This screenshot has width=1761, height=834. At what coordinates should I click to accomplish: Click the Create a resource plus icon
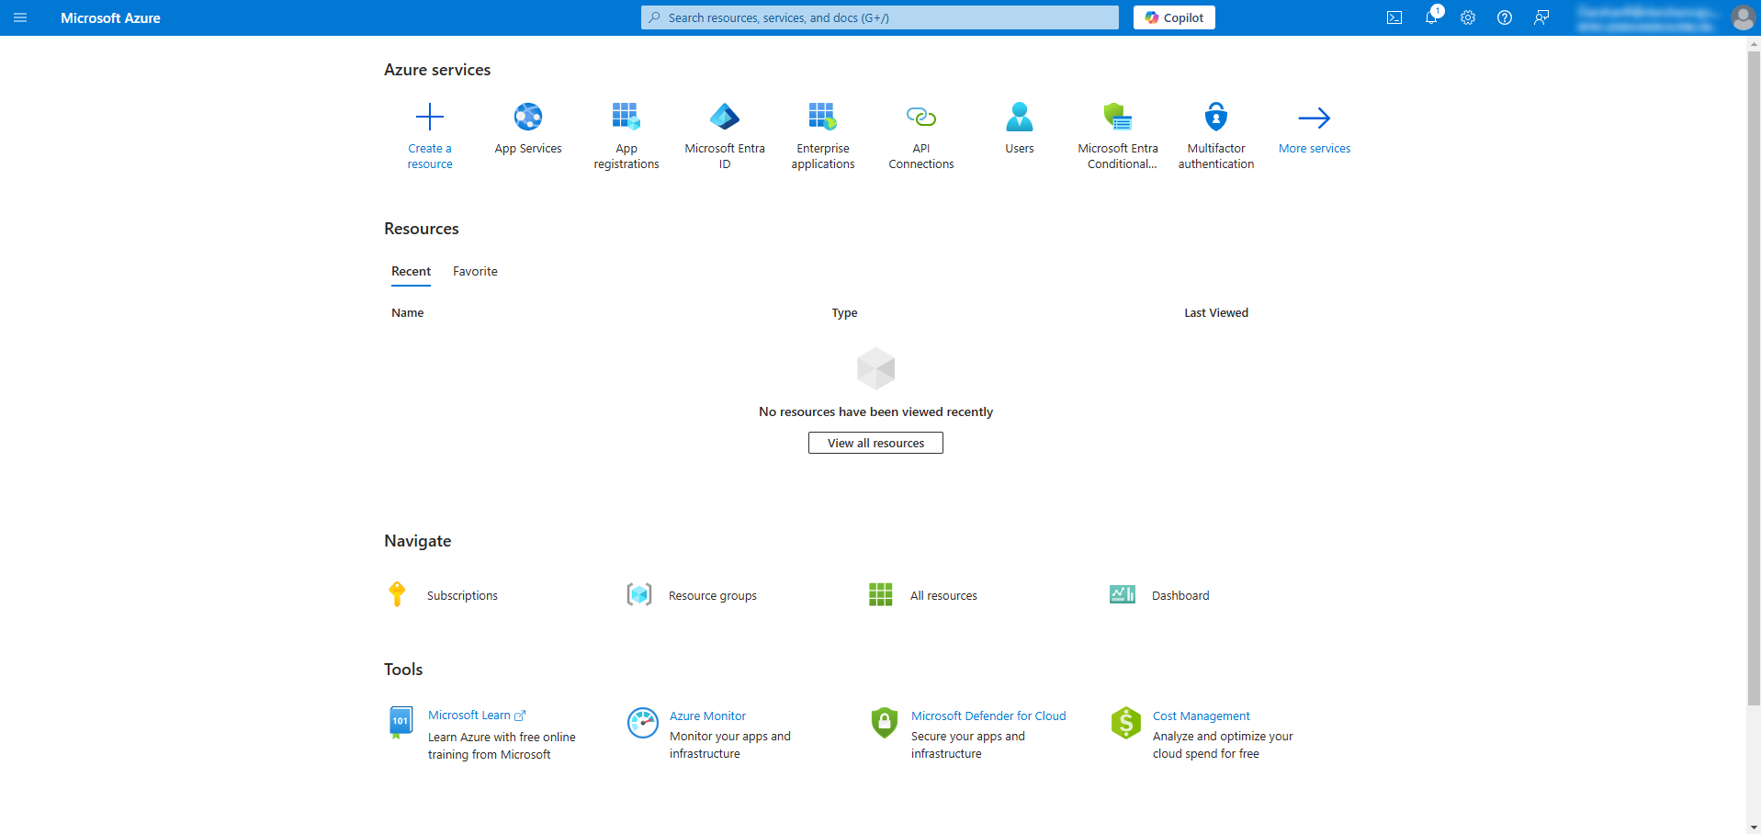click(430, 117)
